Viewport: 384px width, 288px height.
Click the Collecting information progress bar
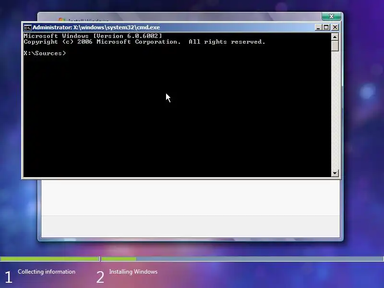coord(50,259)
